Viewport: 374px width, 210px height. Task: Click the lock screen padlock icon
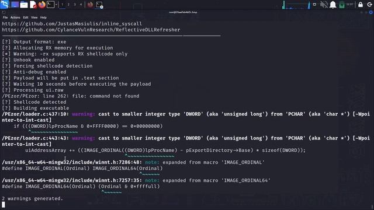[361, 5]
